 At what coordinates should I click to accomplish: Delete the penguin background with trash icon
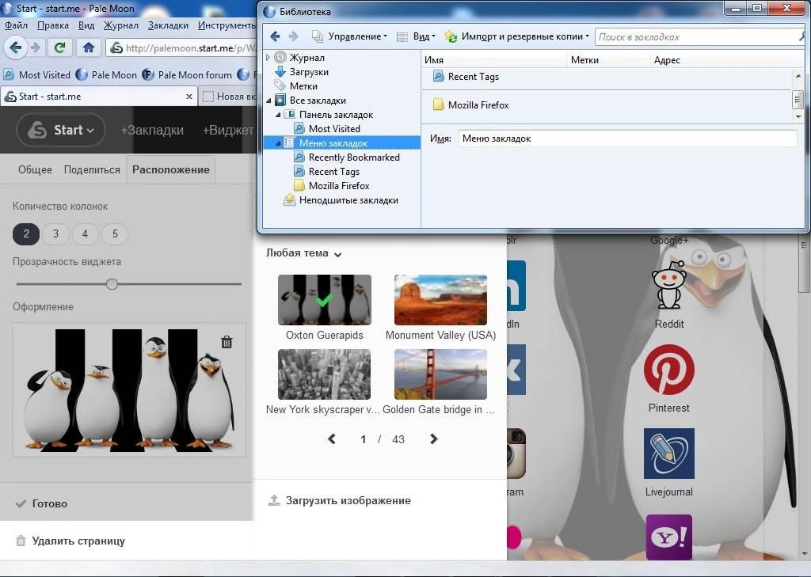pos(227,342)
